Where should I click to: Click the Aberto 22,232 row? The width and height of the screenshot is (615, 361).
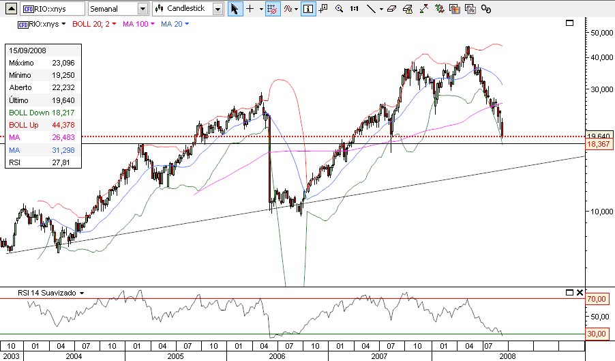tap(43, 87)
